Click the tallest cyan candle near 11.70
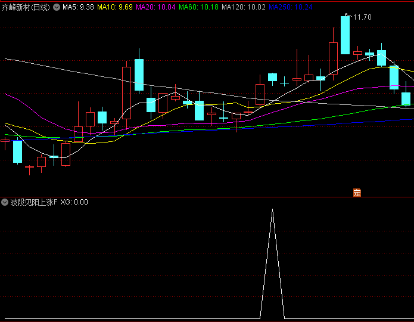Screen dimensions: 414x322 tap(345, 35)
